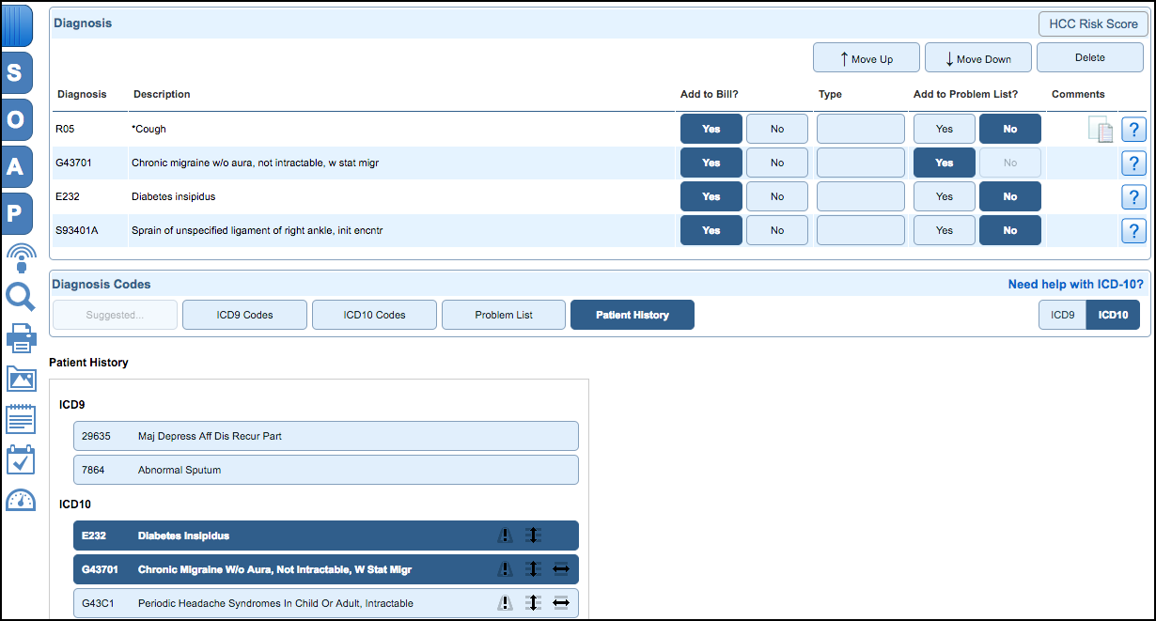Open the printer icon in the sidebar
The height and width of the screenshot is (621, 1156).
(x=20, y=338)
